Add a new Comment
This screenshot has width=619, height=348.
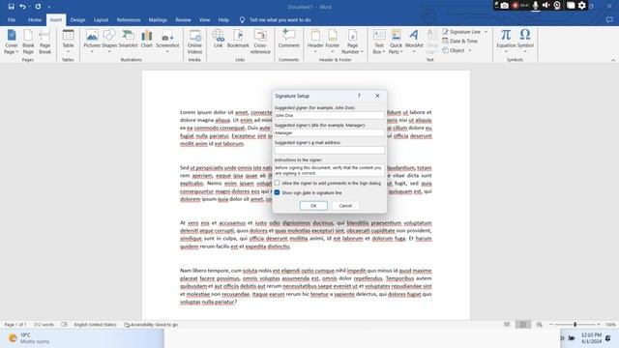tap(288, 39)
